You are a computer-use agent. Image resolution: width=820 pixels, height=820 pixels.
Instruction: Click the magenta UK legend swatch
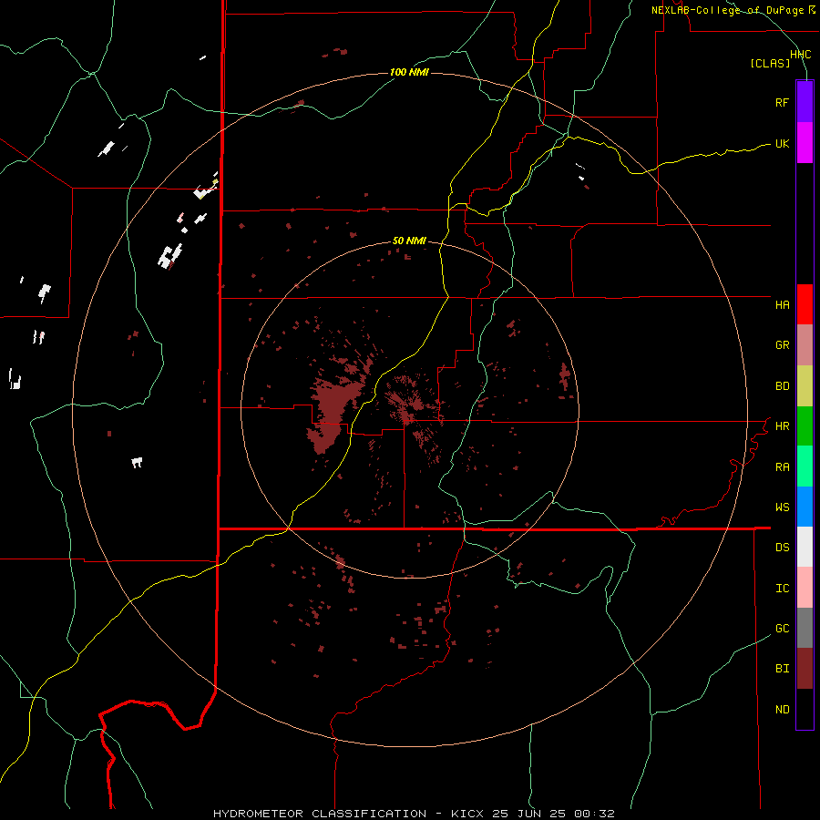(x=805, y=143)
